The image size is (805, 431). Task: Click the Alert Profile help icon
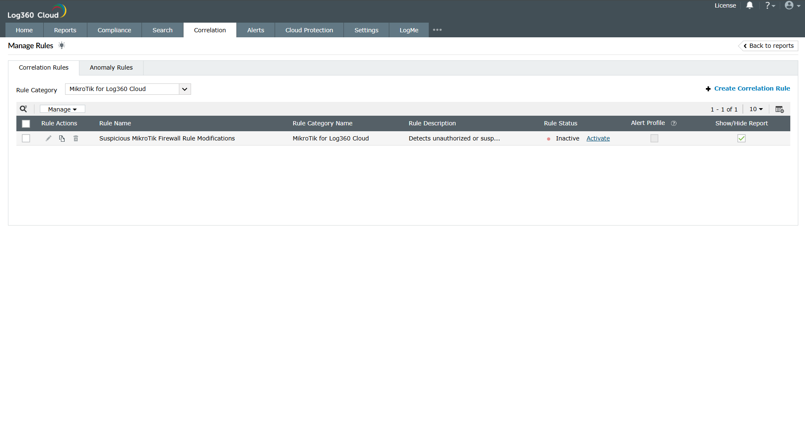(x=674, y=123)
